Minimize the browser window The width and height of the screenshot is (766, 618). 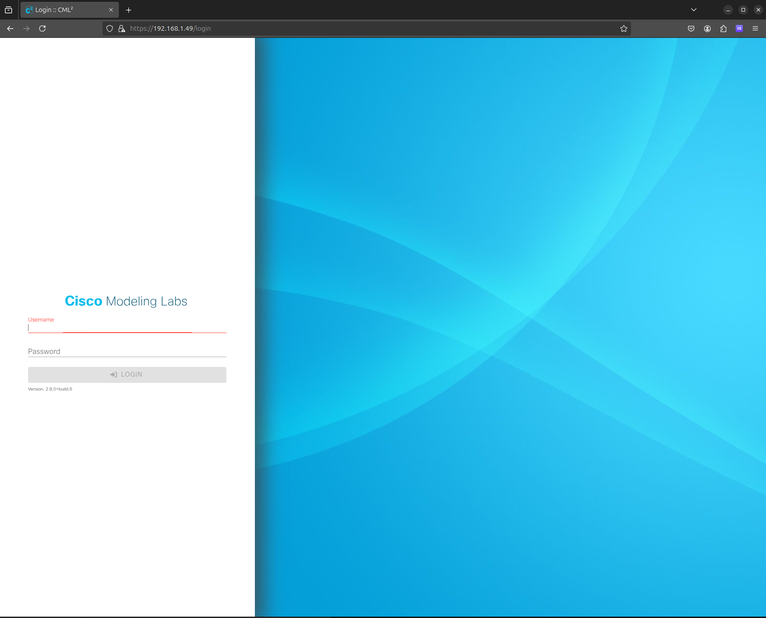tap(728, 10)
